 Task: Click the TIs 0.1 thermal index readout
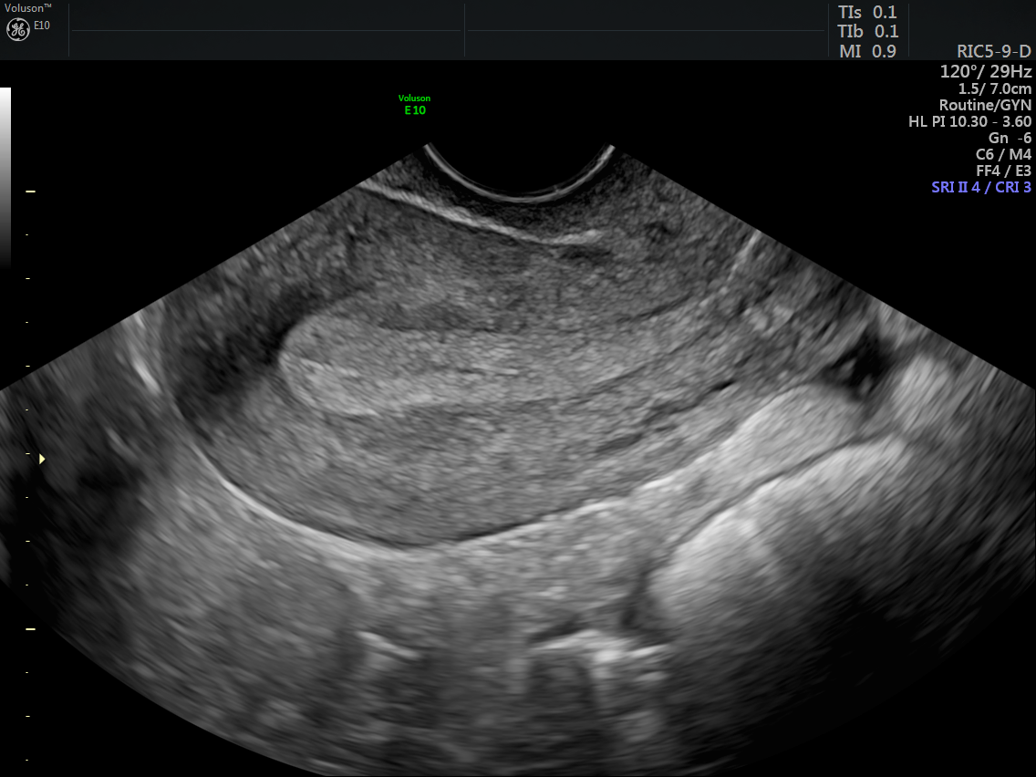point(867,12)
